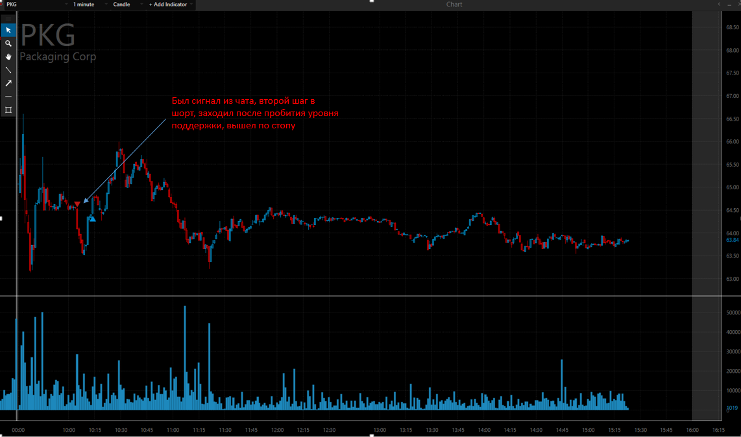The width and height of the screenshot is (741, 437).
Task: Select the arrow drawing tool
Action: click(x=8, y=83)
